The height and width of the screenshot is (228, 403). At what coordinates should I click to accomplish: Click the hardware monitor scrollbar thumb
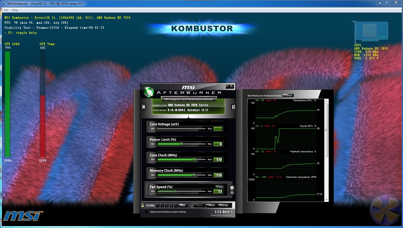tap(327, 130)
